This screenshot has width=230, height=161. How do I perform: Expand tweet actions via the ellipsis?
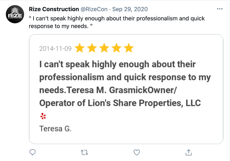[x=220, y=9]
